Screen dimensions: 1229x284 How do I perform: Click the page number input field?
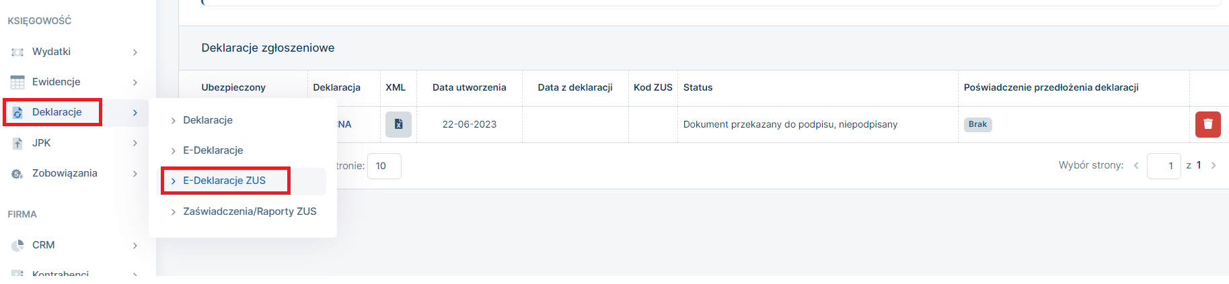pyautogui.click(x=1164, y=166)
